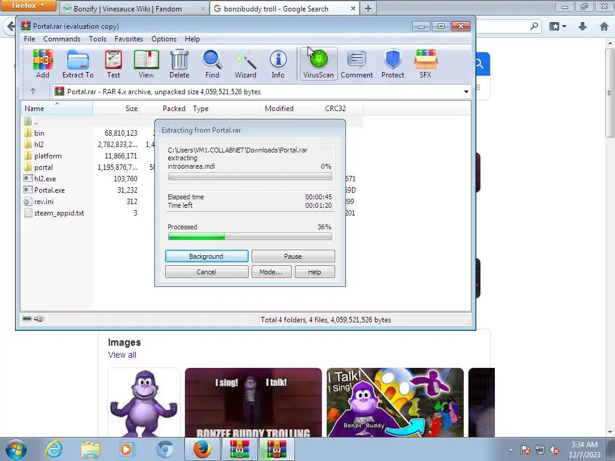Show hidden system tray icons

coord(510,450)
